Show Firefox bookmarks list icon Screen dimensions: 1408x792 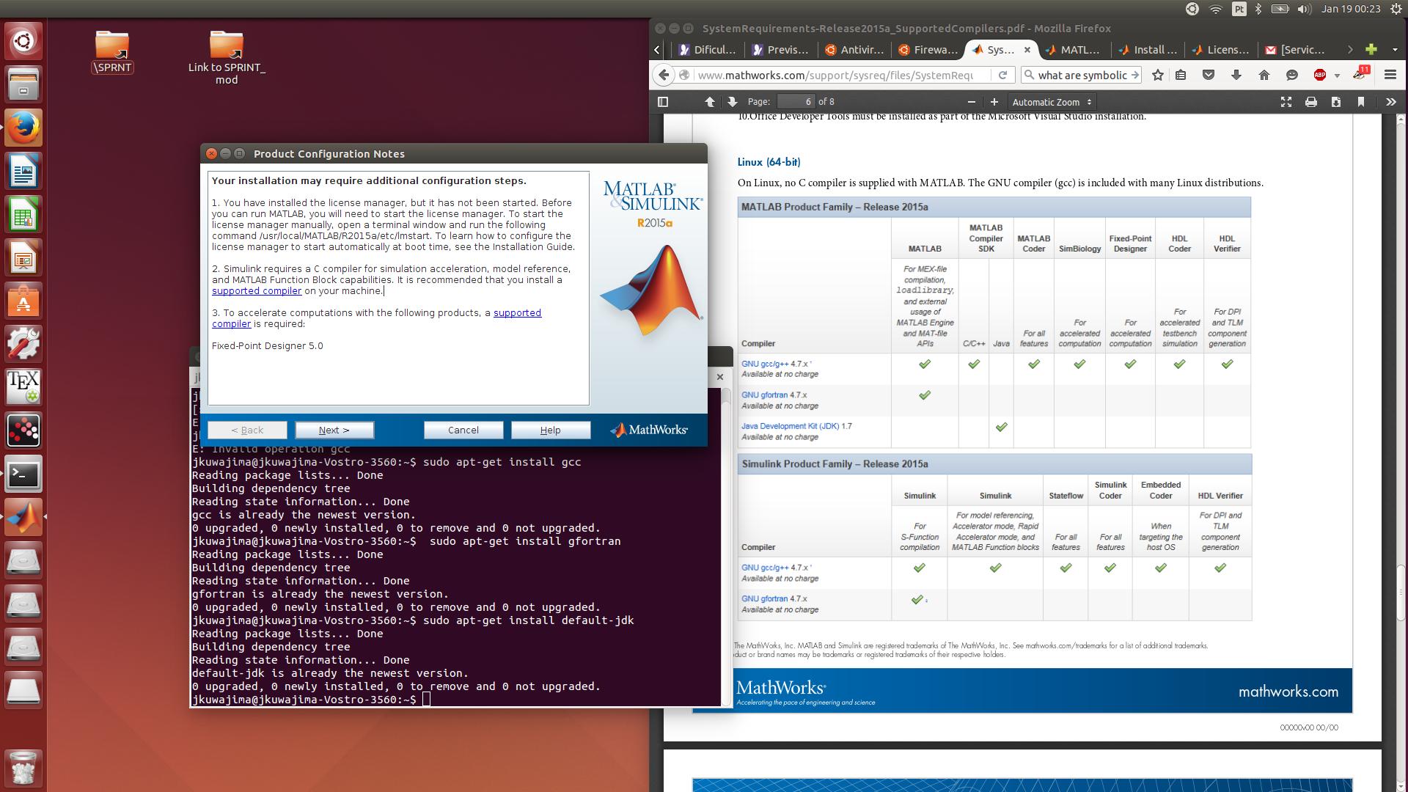[x=1181, y=75]
